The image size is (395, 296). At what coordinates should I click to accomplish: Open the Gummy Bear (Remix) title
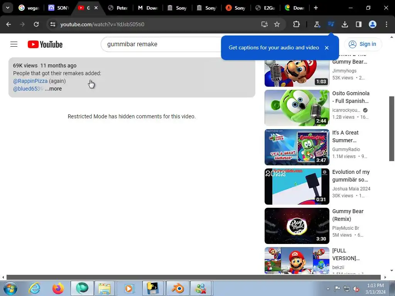click(348, 215)
